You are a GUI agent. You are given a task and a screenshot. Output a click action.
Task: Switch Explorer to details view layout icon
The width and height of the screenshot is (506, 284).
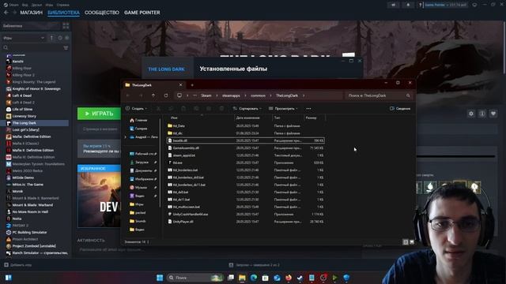[406, 242]
